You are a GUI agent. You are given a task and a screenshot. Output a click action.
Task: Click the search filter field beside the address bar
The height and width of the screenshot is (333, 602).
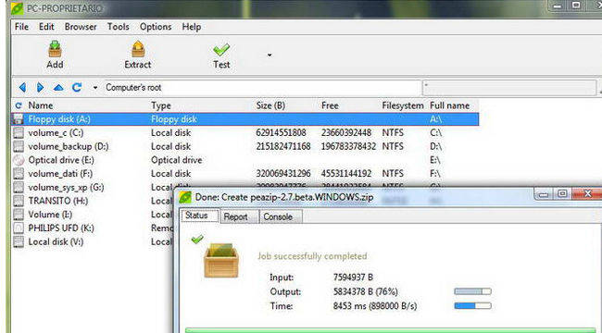[509, 88]
